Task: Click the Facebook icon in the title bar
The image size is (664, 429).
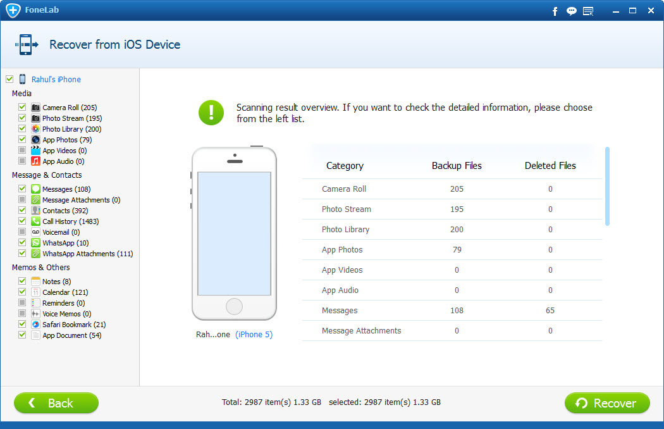Action: coord(555,11)
